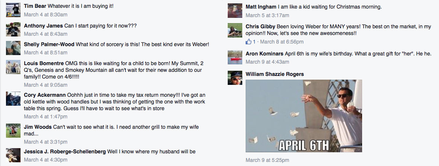Screen dimensions: 439x166
Task: Open the Louis Bomentre name link
Action: (44, 63)
